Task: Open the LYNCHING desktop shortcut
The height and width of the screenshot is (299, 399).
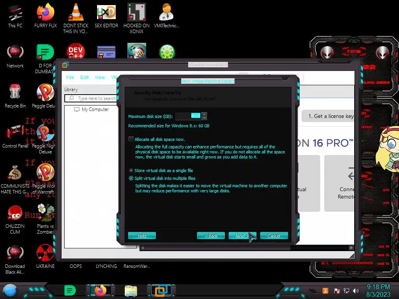Action: point(106,266)
